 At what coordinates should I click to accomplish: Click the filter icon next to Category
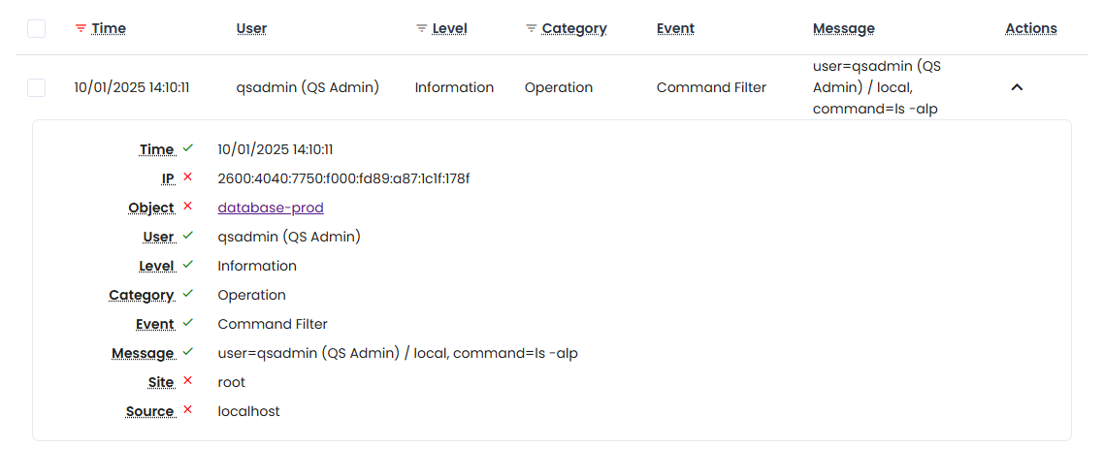click(531, 29)
